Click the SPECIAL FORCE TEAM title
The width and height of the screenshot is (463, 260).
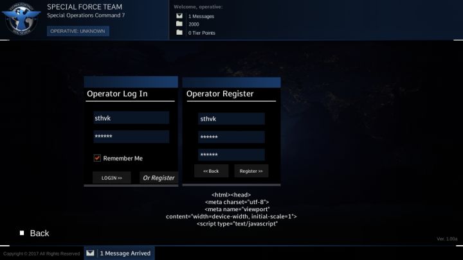pos(84,7)
